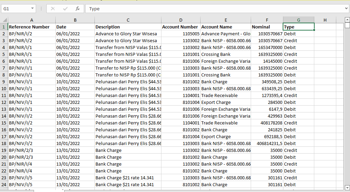
Task: Click 'Trade Receivable' cell in row 11
Action: (226, 96)
